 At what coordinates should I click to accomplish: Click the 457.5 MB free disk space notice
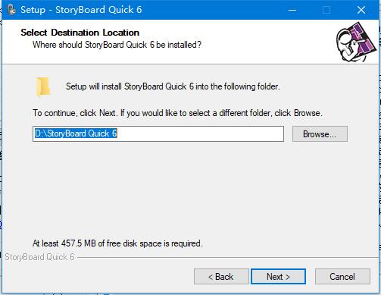point(117,243)
